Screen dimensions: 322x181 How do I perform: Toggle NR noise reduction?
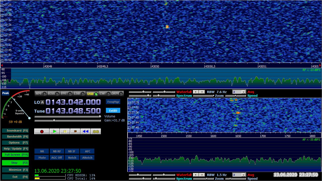[x=42, y=151]
